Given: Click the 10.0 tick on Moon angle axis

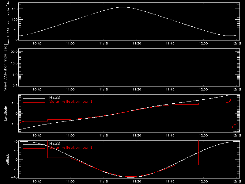Looking at the screenshot, I should pyautogui.click(x=14, y=63).
